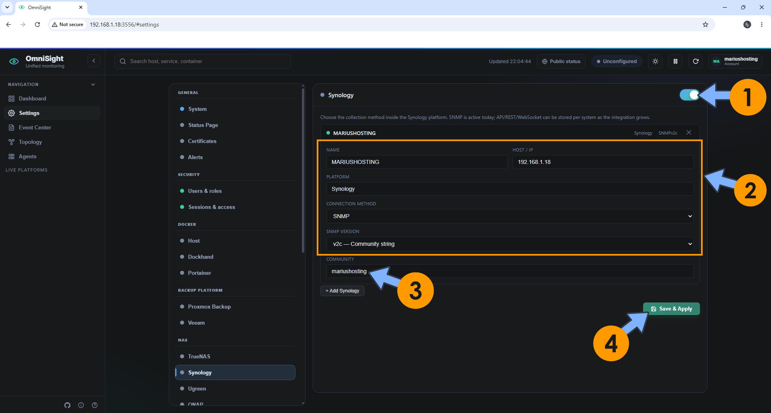Screen dimensions: 771x413
Task: Open Public status page button
Action: click(561, 61)
